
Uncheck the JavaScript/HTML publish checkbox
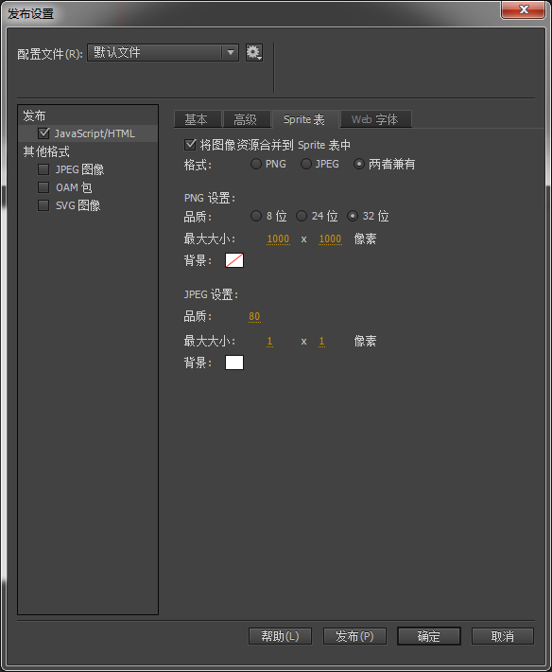[43, 133]
